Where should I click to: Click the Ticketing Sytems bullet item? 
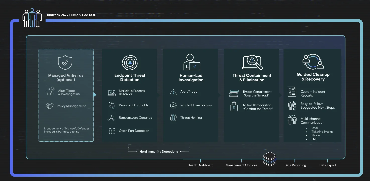[322, 132]
